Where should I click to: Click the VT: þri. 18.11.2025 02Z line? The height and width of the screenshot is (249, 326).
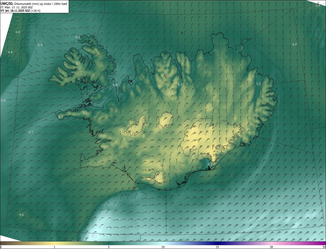pos(20,11)
